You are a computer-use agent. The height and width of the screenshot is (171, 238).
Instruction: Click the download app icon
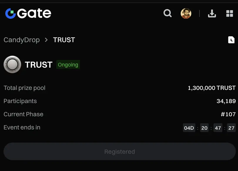click(x=212, y=13)
